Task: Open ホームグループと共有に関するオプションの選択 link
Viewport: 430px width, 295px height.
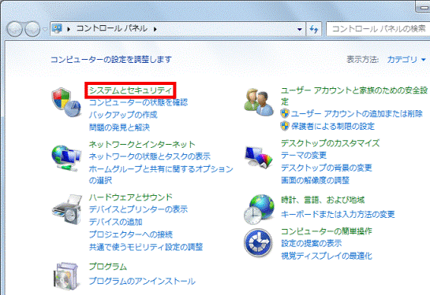Action: (x=161, y=175)
